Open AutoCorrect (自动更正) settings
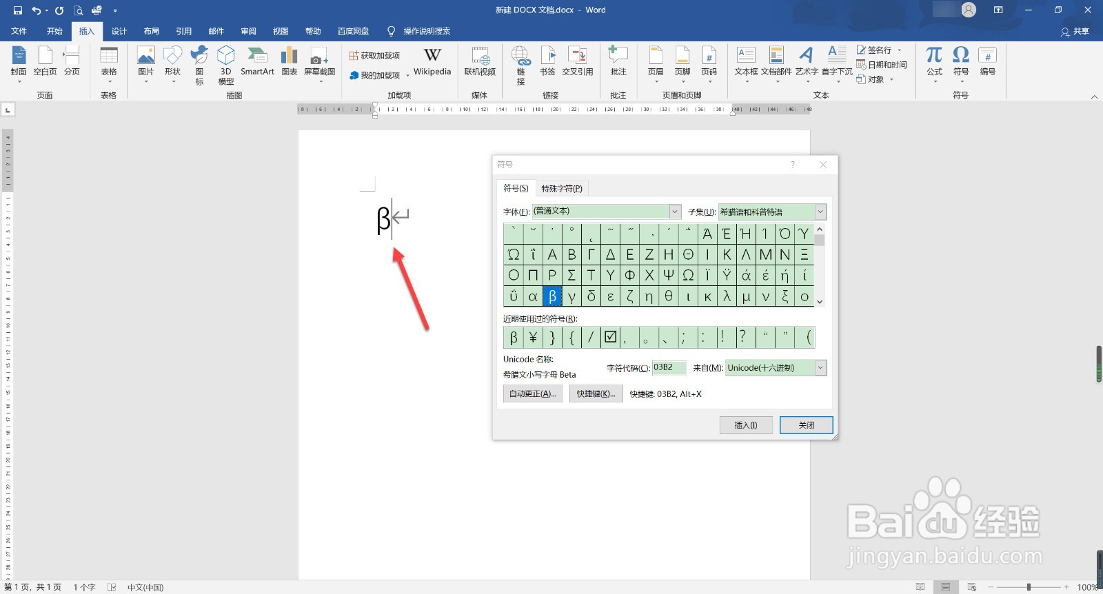1103x594 pixels. [533, 393]
